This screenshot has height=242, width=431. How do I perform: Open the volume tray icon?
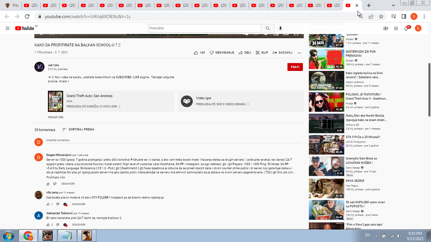tap(399, 235)
